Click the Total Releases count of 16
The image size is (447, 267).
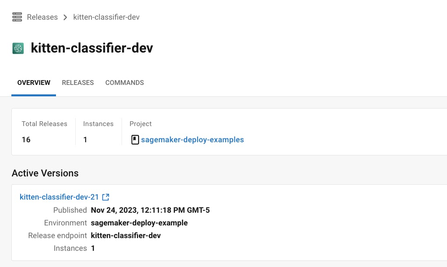(26, 140)
